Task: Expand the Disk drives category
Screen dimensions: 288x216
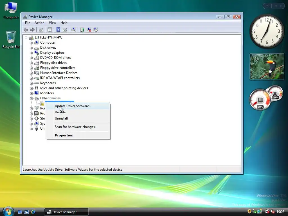Action: point(31,48)
